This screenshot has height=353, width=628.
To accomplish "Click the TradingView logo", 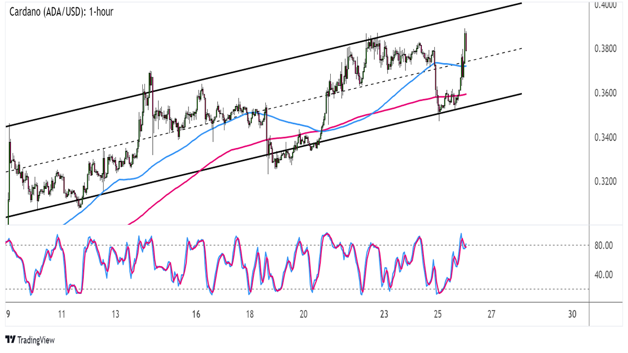I will tap(30, 340).
